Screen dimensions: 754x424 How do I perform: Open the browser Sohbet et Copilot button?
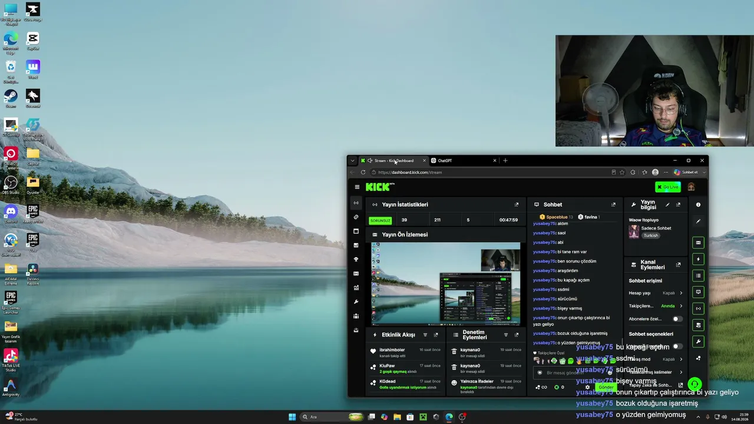686,173
